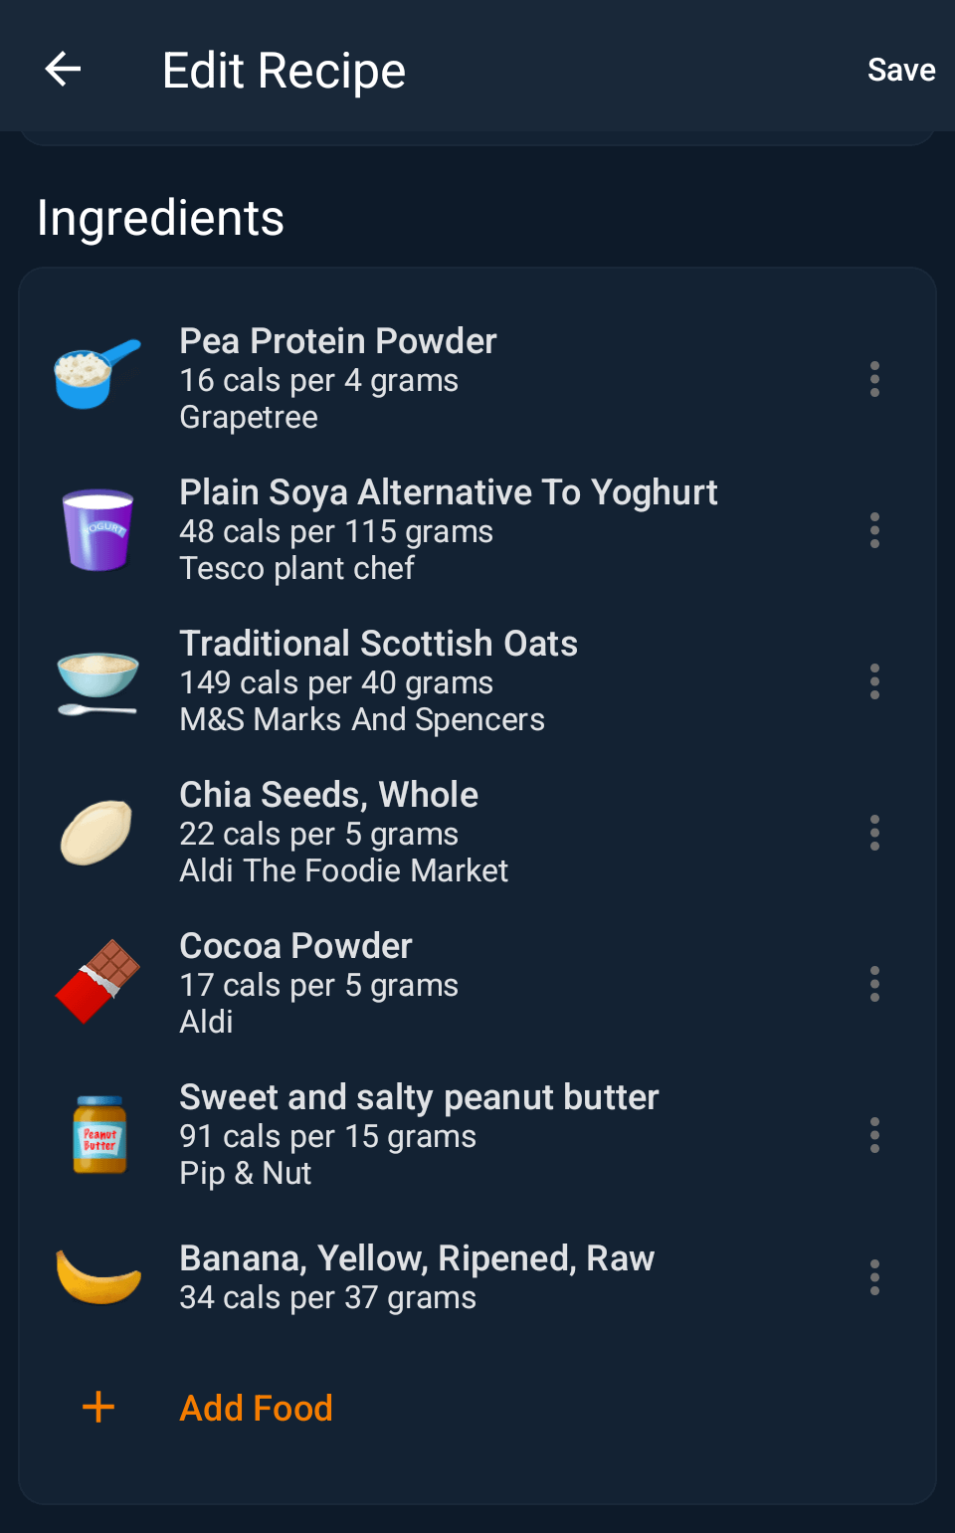The height and width of the screenshot is (1533, 955).
Task: Click the purple yoghurt cup icon
Action: point(97,529)
